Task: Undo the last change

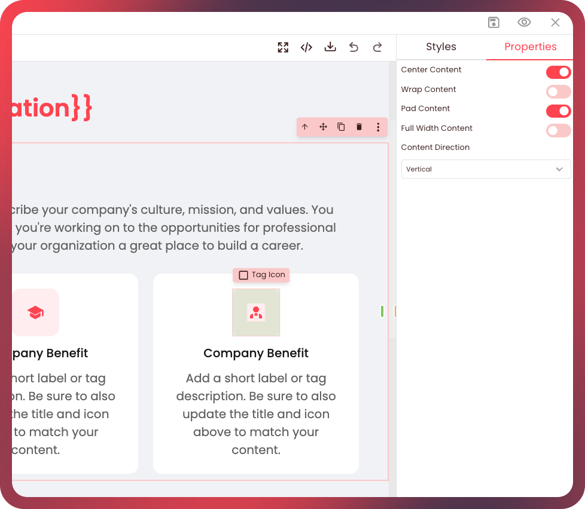Action: [x=354, y=47]
